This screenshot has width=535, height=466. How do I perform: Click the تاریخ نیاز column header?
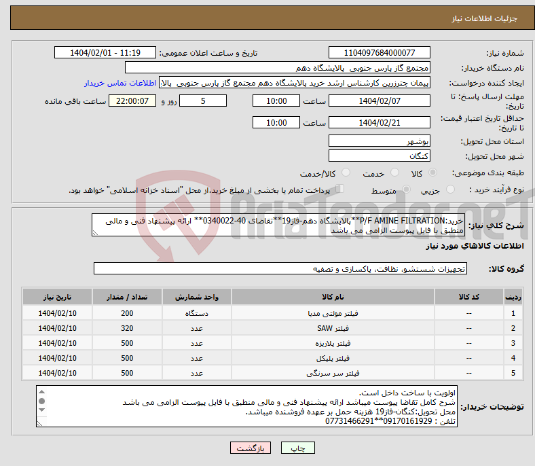tap(58, 298)
